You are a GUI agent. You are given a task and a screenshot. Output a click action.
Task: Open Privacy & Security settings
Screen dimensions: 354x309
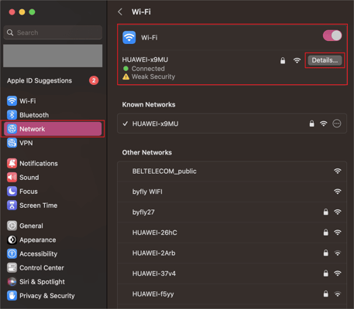(53, 296)
